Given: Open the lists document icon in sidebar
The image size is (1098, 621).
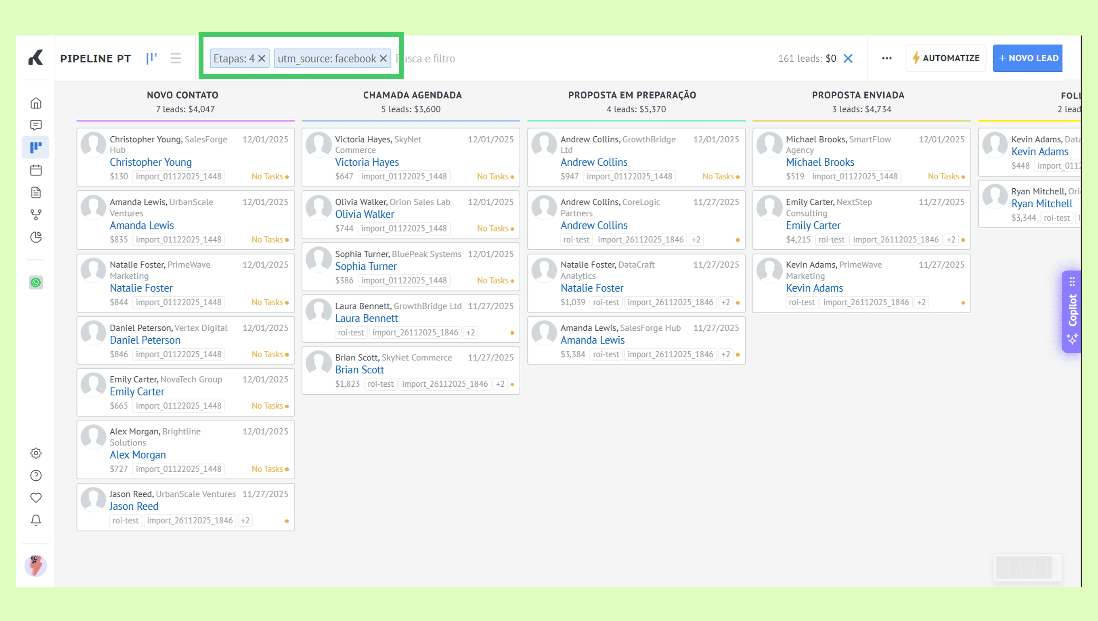Looking at the screenshot, I should point(36,192).
